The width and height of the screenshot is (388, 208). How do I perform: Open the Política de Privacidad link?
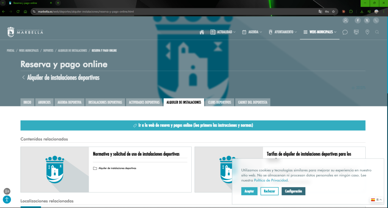271,180
